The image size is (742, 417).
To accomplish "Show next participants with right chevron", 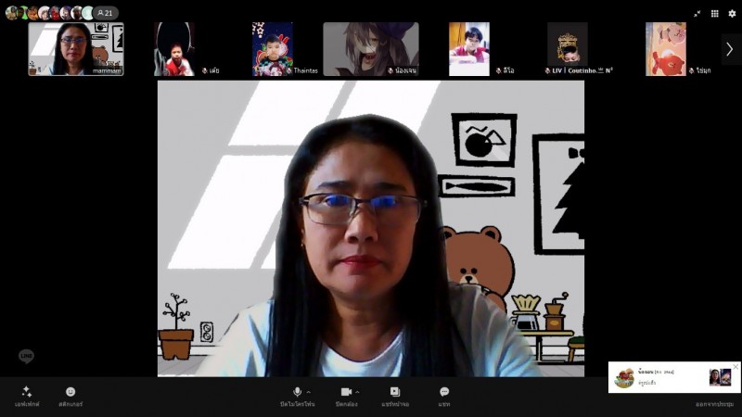I will [x=729, y=49].
